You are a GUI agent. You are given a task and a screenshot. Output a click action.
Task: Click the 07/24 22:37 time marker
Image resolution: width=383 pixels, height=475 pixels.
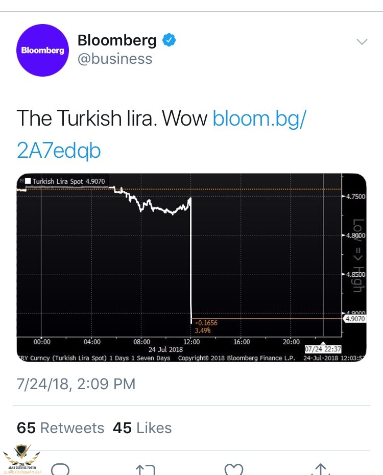point(323,349)
